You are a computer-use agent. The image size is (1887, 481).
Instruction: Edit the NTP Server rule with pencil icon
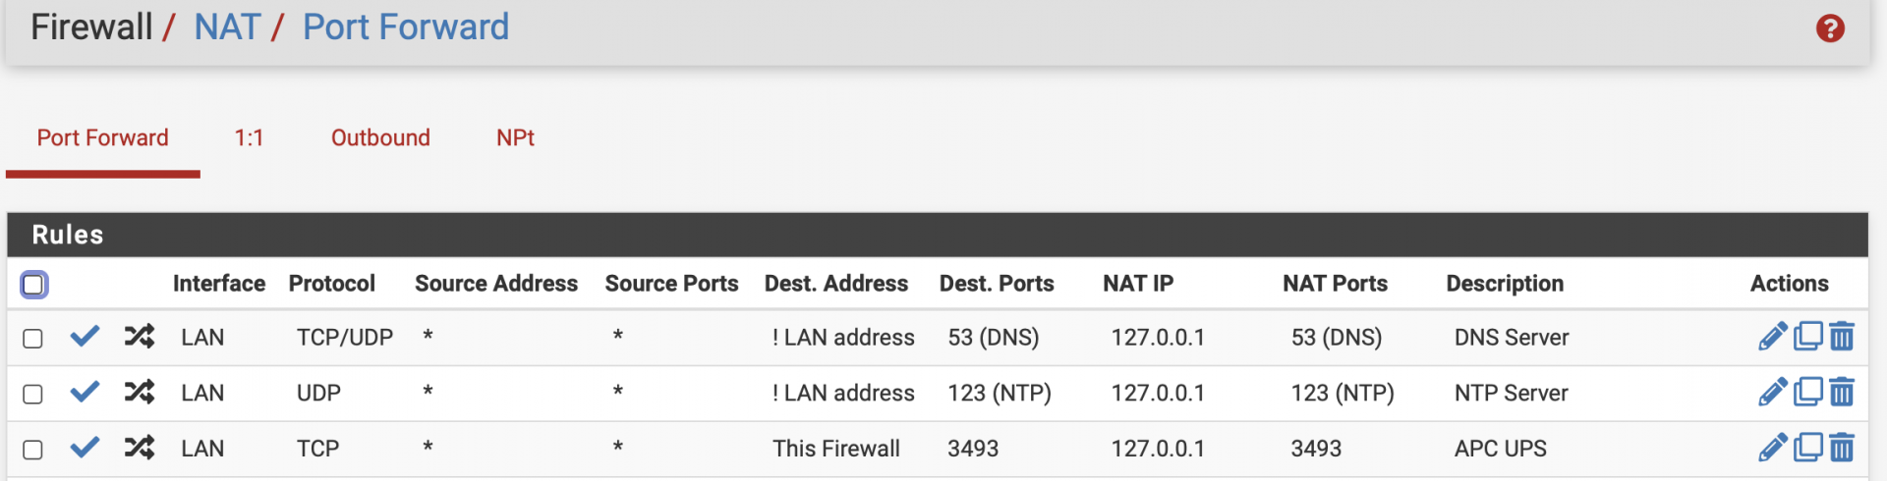point(1772,393)
